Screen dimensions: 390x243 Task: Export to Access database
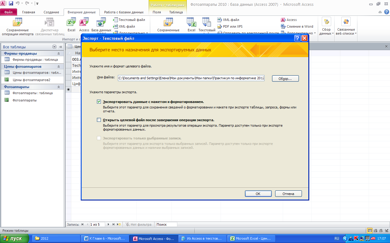pyautogui.click(x=289, y=20)
